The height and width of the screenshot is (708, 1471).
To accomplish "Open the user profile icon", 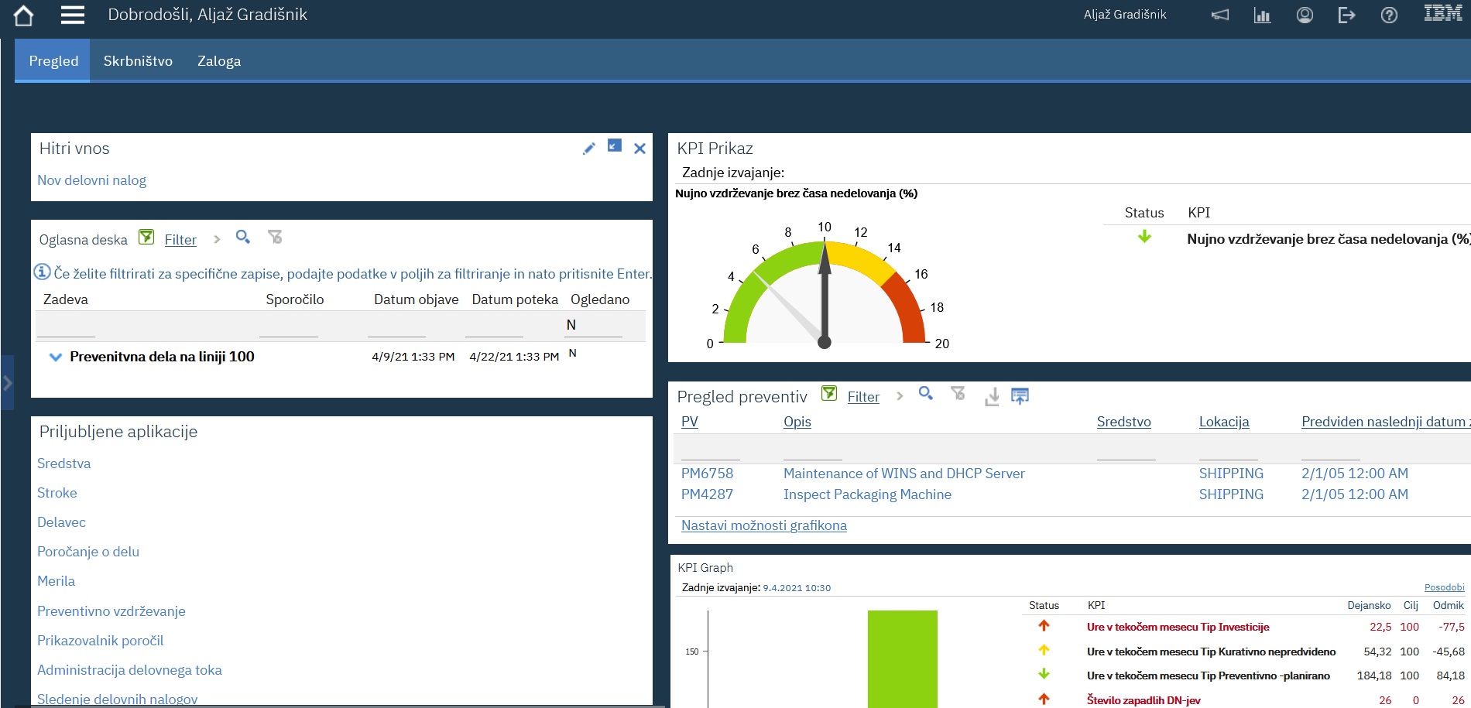I will pos(1305,15).
